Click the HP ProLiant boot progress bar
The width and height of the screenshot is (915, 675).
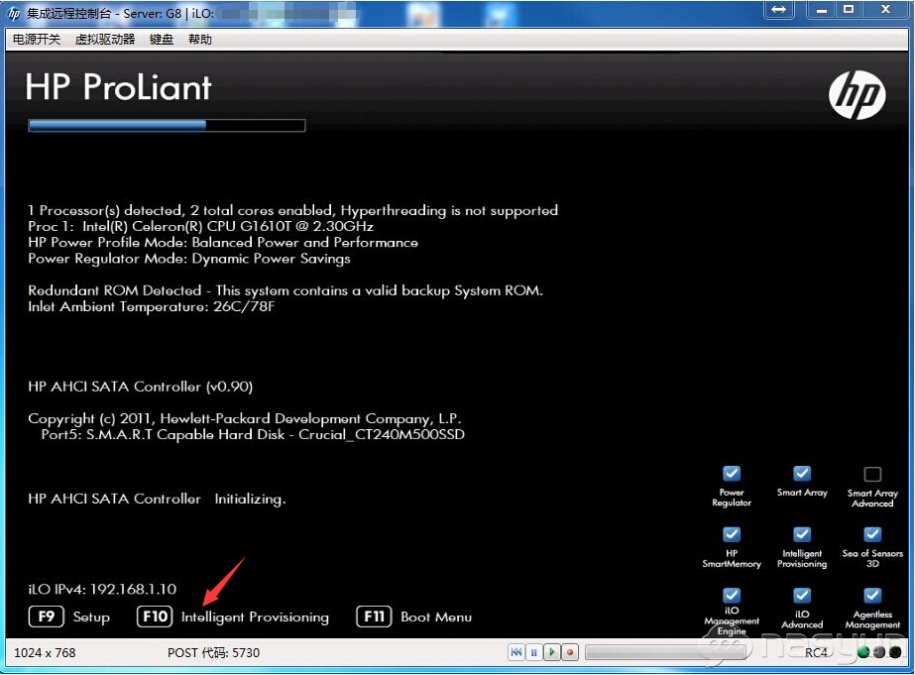[167, 126]
